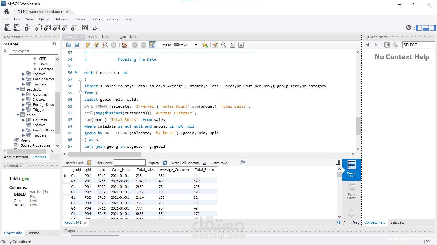Viewport: 437px width, 245px height.
Task: Expand the sales Columns node
Action: click(24, 120)
